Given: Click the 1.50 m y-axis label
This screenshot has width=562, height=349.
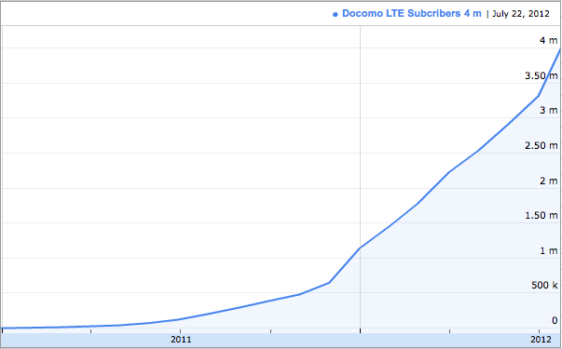Looking at the screenshot, I should click(x=541, y=216).
